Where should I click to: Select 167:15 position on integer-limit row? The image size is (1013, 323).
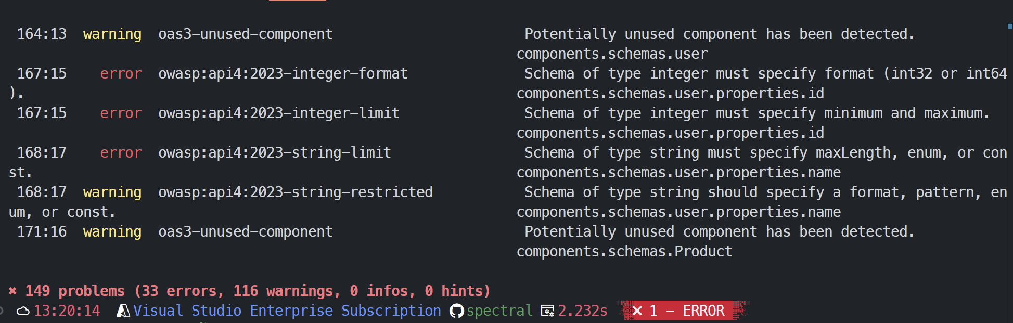[x=42, y=113]
